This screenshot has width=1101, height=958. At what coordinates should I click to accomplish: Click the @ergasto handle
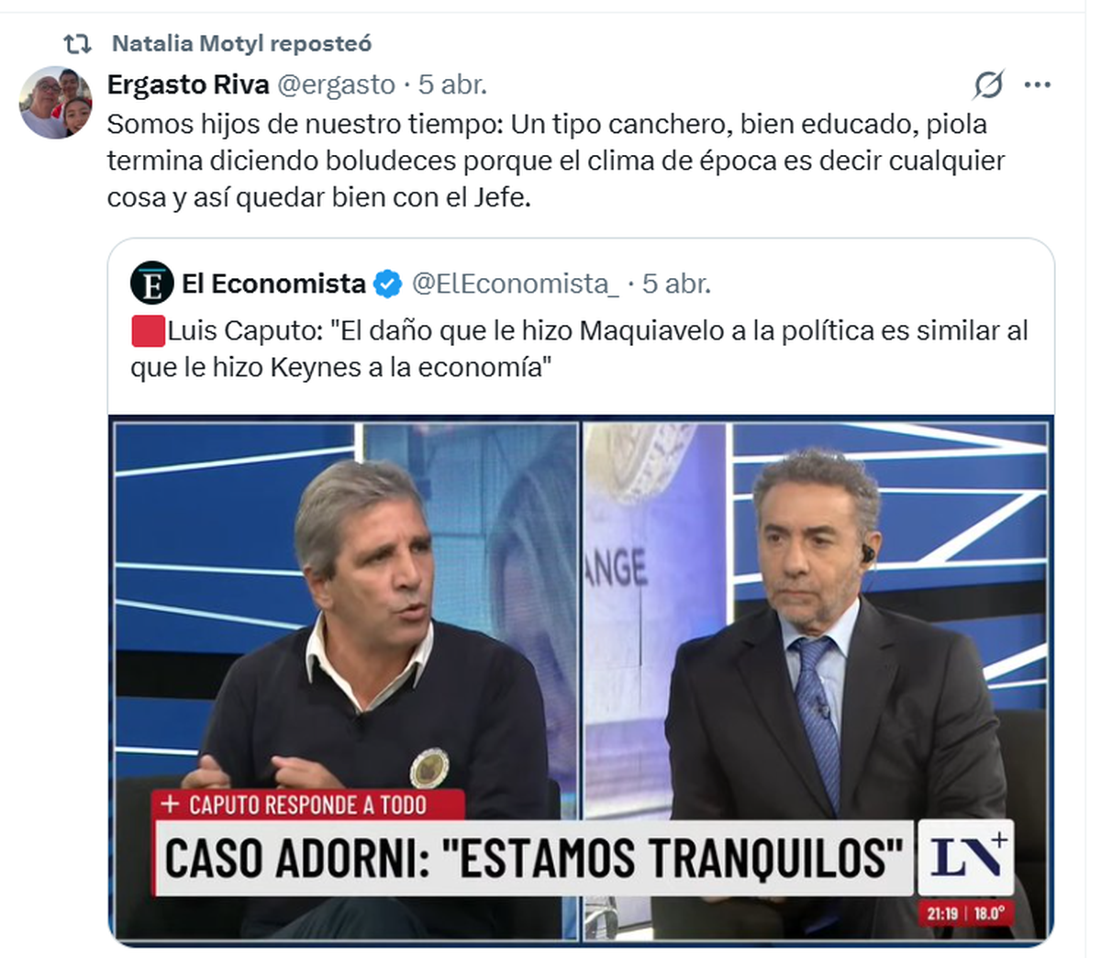(336, 84)
